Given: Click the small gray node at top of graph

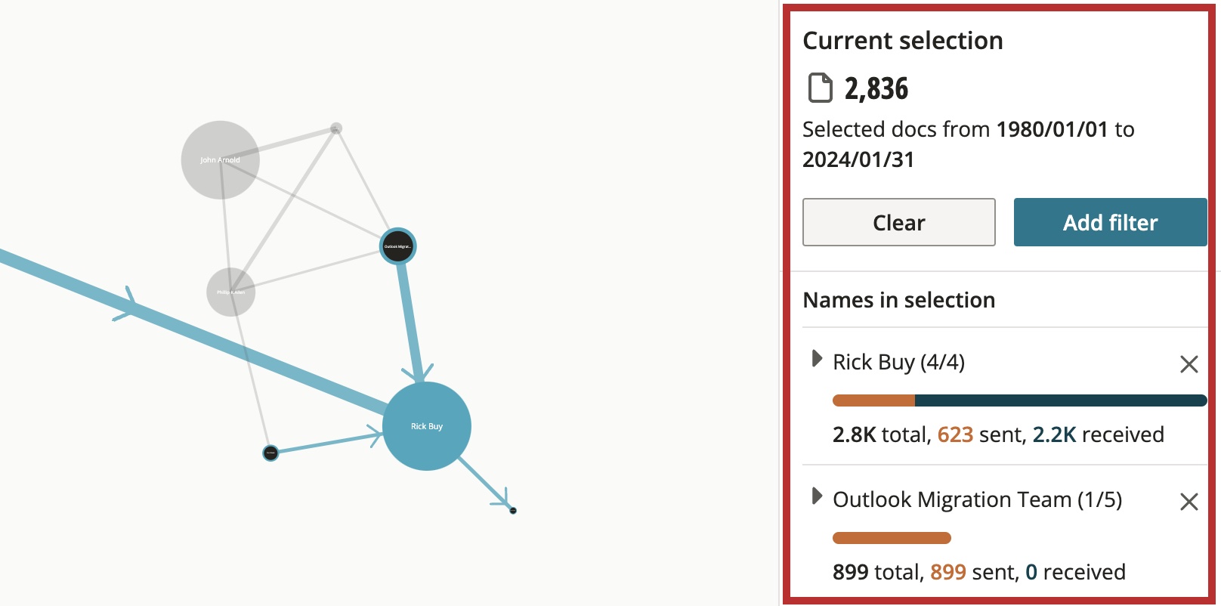Looking at the screenshot, I should pyautogui.click(x=336, y=128).
